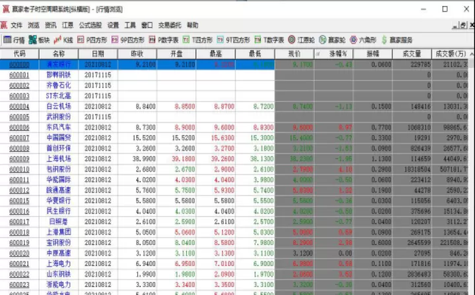Open the 帮助 menu

click(193, 25)
